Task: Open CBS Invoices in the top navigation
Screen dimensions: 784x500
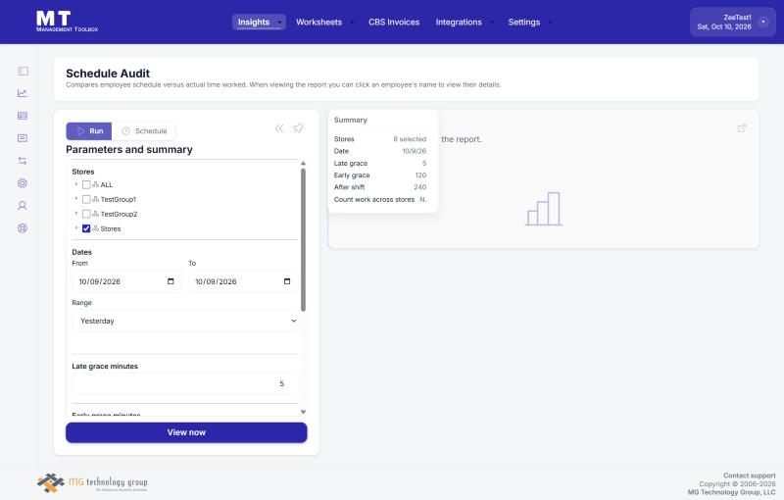Action: [x=394, y=22]
